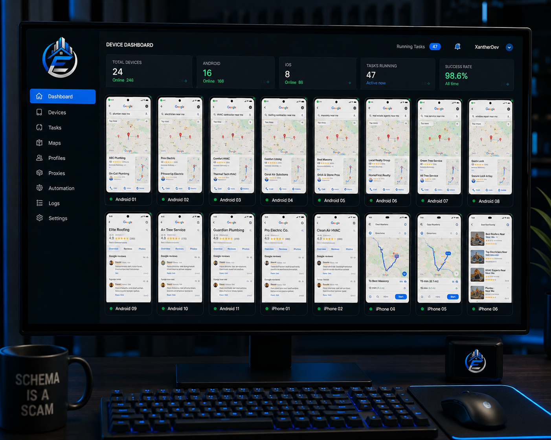
Task: Click the Settings gear icon in sidebar
Action: pyautogui.click(x=39, y=218)
